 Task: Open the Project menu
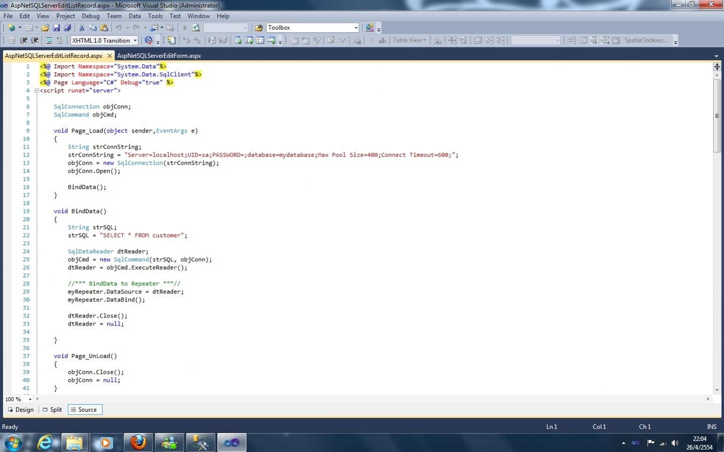[x=65, y=16]
